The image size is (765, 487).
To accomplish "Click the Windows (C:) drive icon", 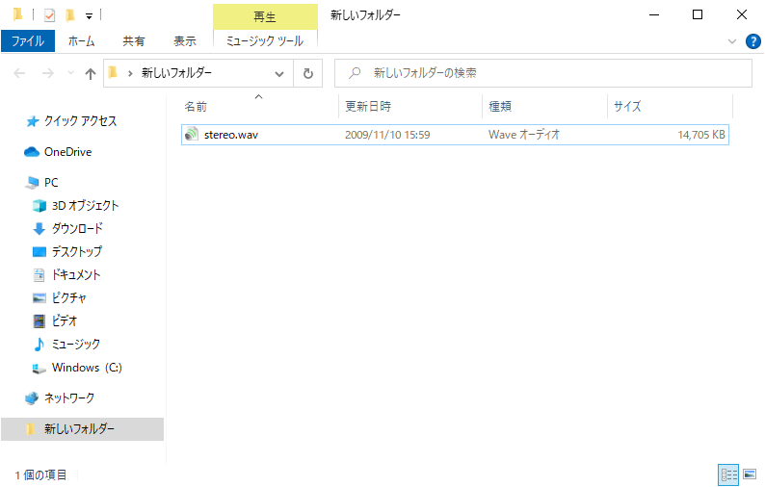I will [40, 368].
